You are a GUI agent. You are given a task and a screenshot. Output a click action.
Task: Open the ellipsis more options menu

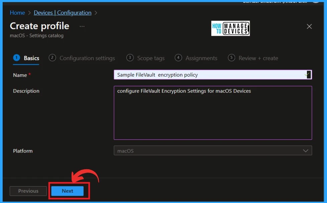[82, 26]
